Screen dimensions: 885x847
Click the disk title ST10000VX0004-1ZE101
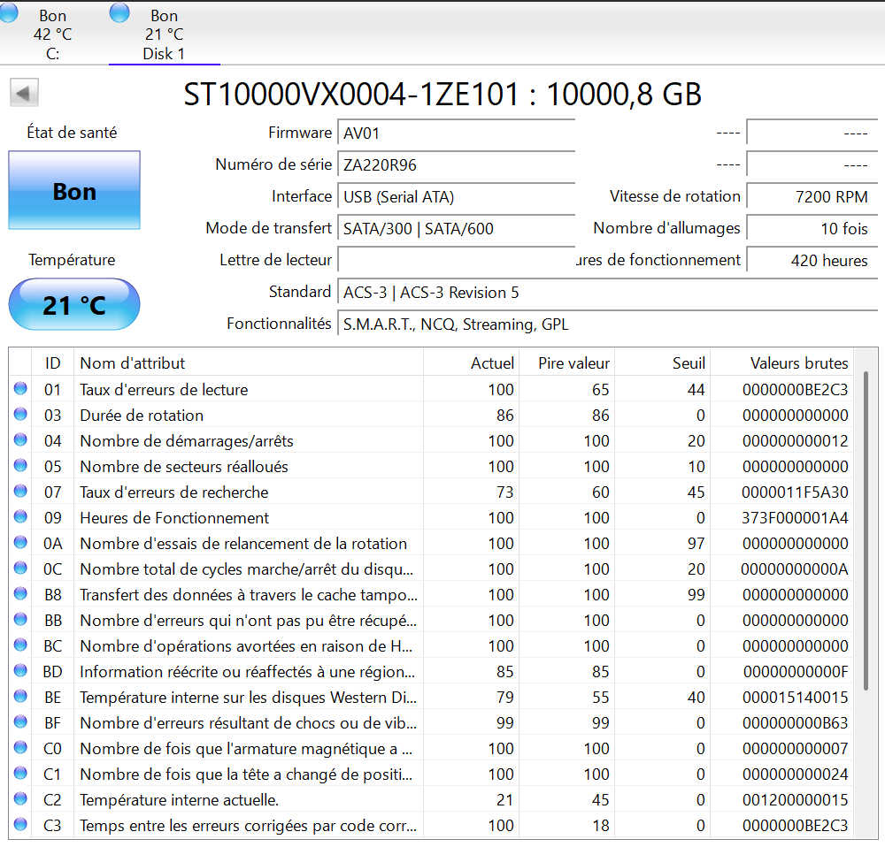click(x=350, y=95)
